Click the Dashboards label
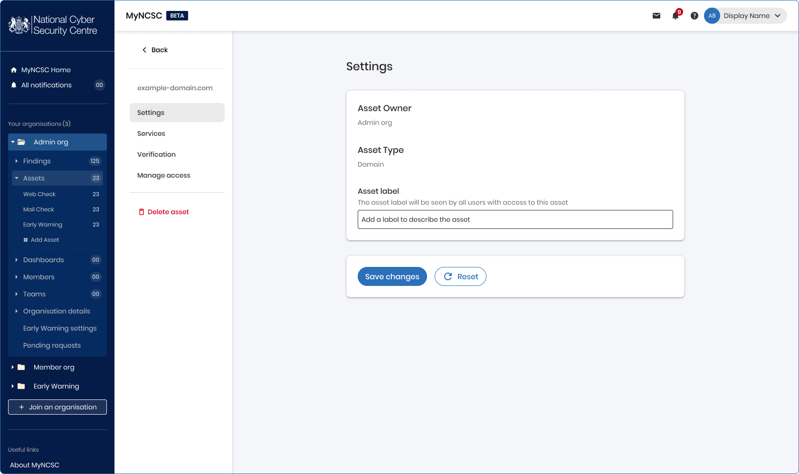799x474 pixels. pyautogui.click(x=44, y=260)
